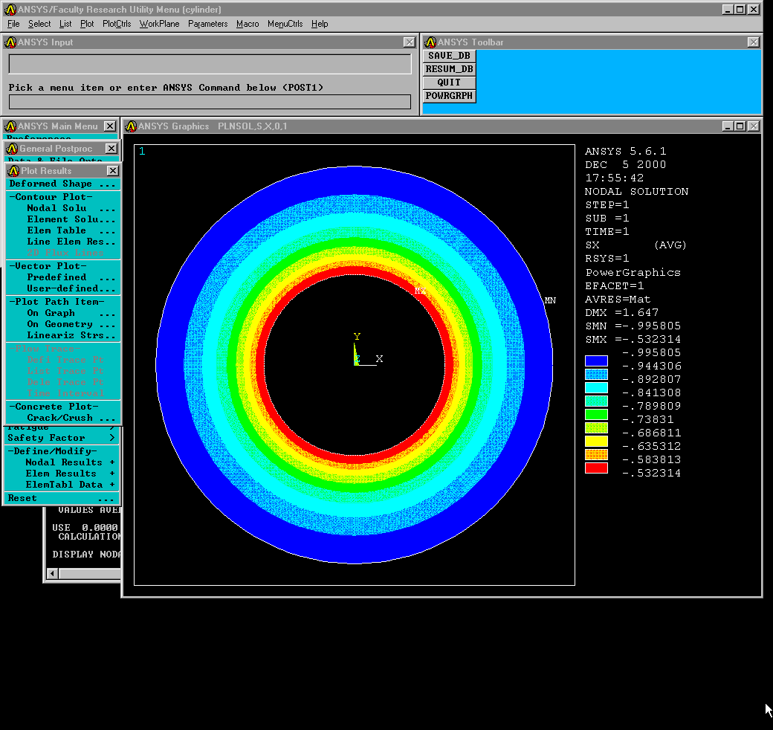Close the Plot Results panel

[x=113, y=170]
